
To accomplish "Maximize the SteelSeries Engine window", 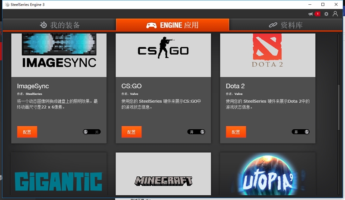I will click(x=323, y=4).
